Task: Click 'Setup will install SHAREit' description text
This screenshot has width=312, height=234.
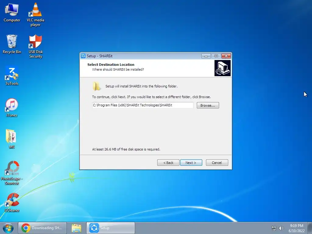Action: pos(141,86)
